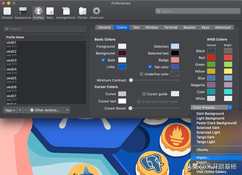Click the Cursor Boost slider knob
The width and height of the screenshot is (242, 175).
coord(130,108)
